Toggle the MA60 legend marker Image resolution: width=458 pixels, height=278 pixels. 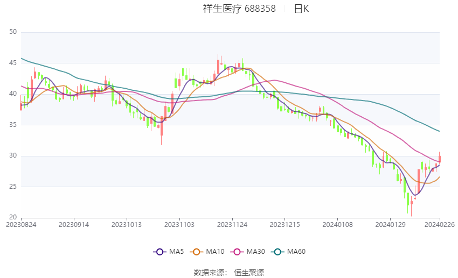tap(277, 252)
